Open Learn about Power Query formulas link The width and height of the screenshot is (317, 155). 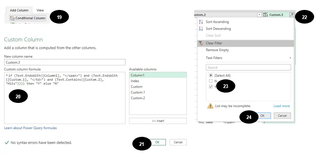[30, 128]
